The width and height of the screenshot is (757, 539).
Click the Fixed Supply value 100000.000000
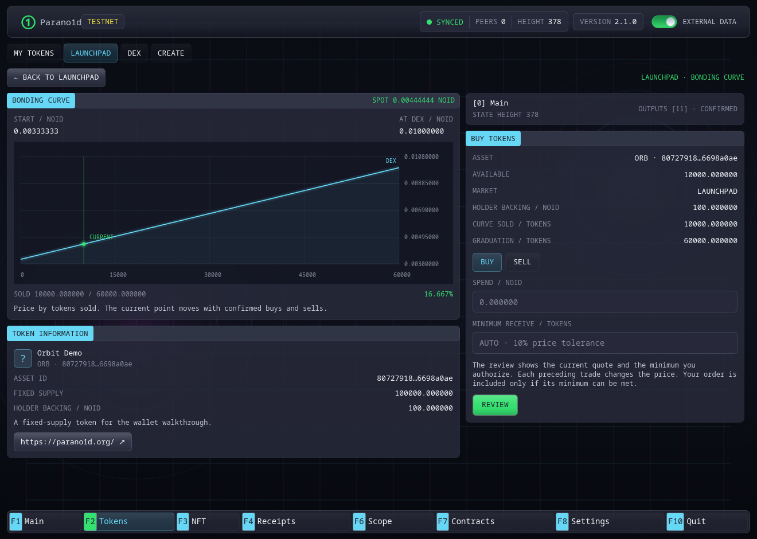click(x=424, y=393)
